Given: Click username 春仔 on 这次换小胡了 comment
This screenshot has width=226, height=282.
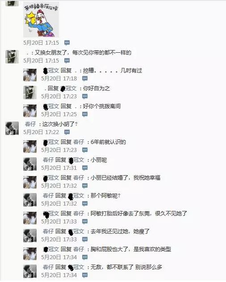Looking at the screenshot, I should pos(30,124).
